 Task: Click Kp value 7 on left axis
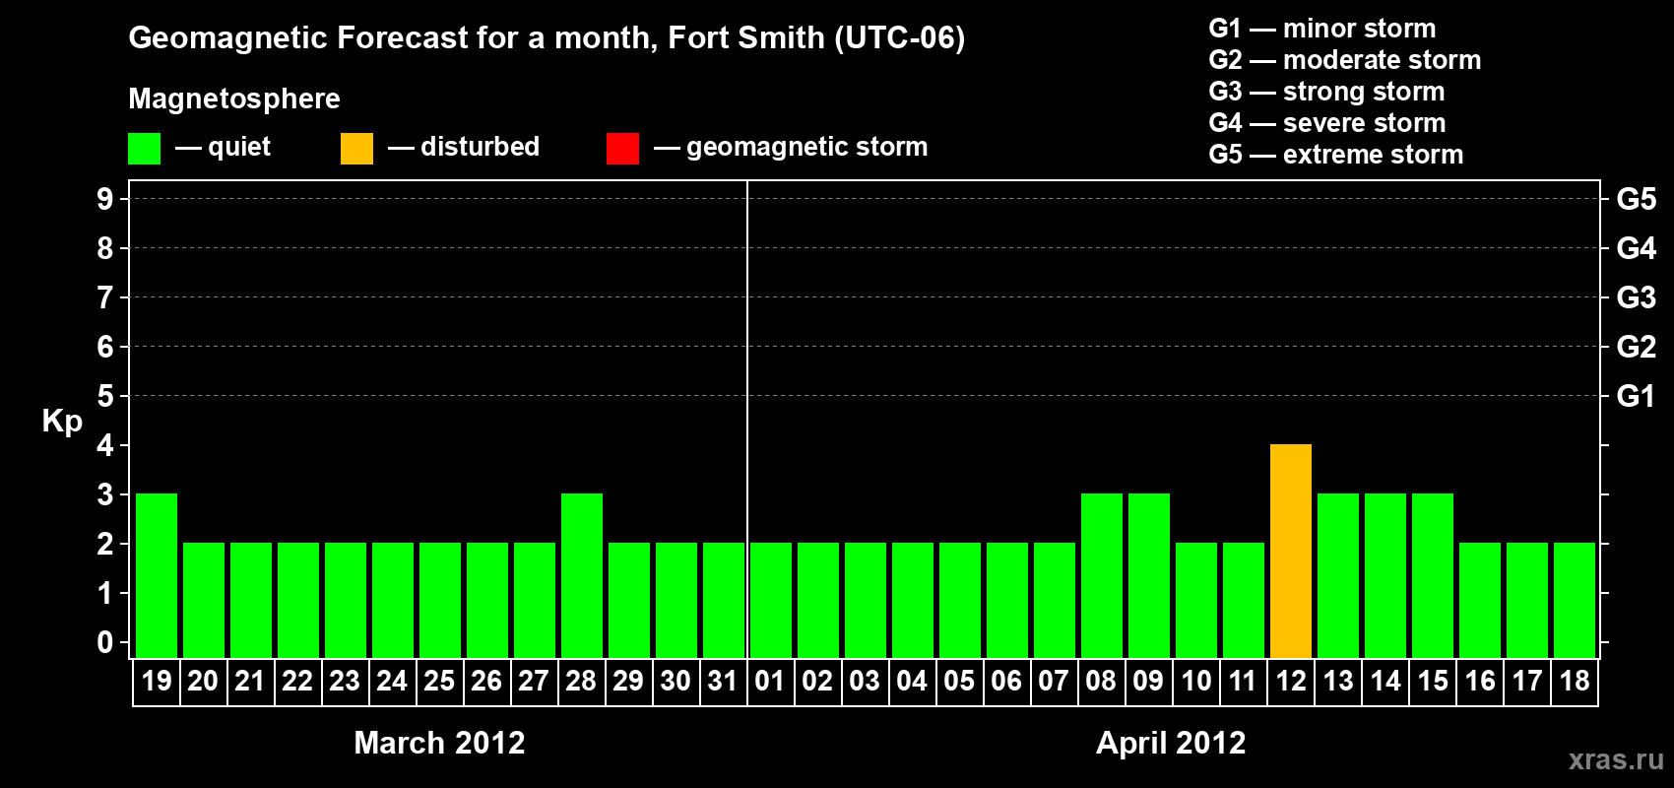(x=105, y=297)
